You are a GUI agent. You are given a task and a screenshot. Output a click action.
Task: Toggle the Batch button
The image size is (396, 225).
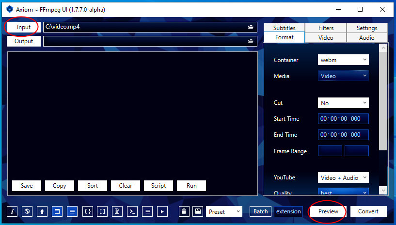click(x=261, y=211)
